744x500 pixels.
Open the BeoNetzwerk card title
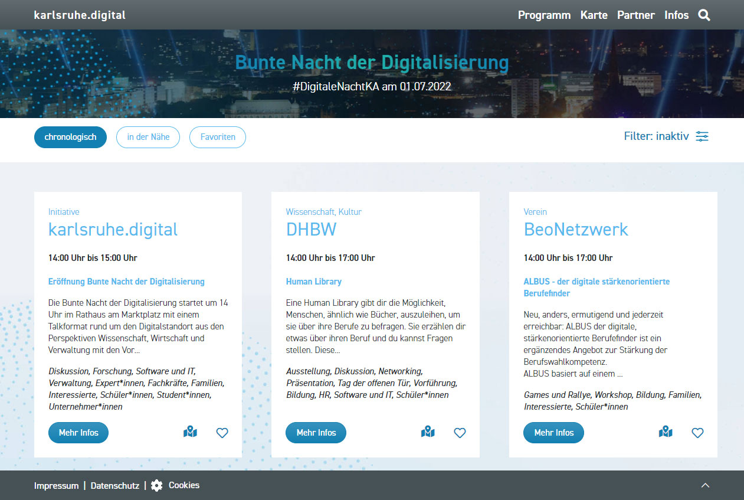pyautogui.click(x=576, y=230)
